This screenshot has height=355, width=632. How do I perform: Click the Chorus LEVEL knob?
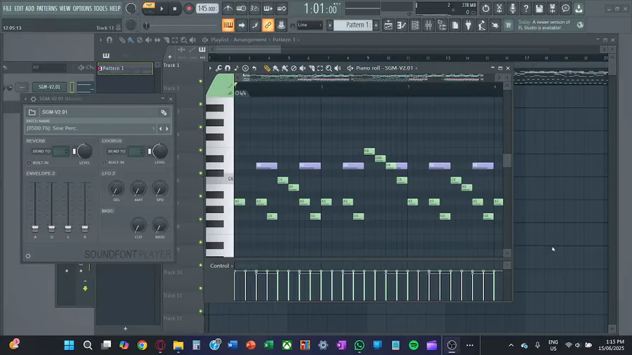coord(159,152)
